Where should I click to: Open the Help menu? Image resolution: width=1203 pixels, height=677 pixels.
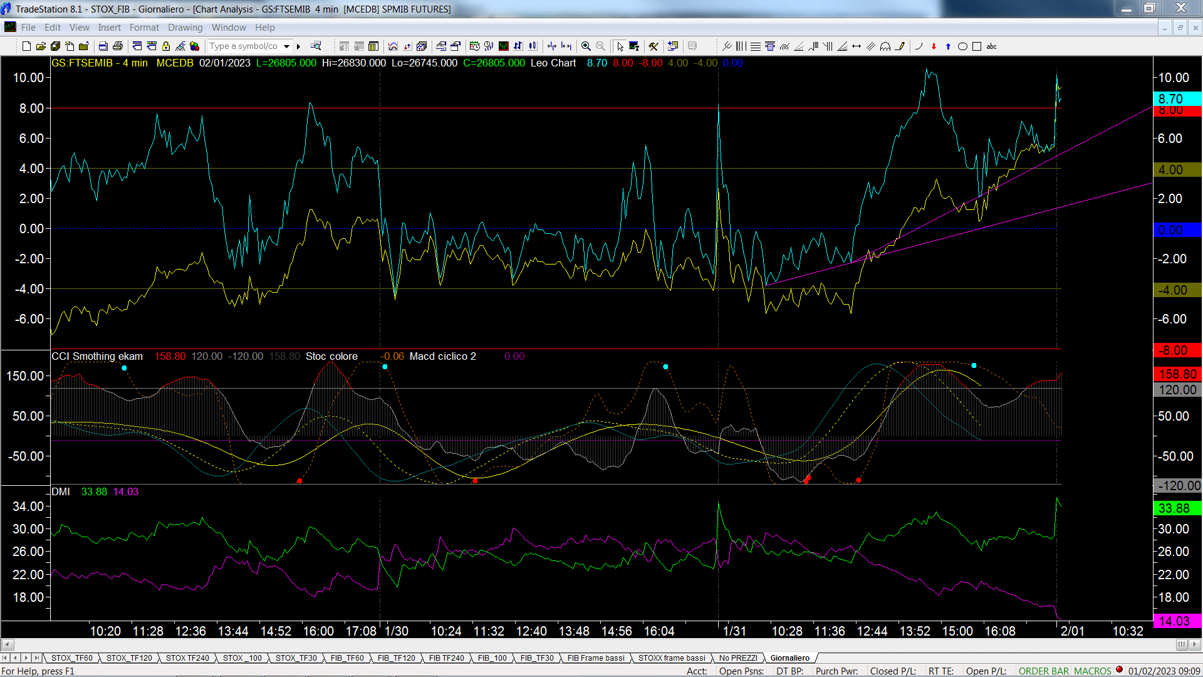264,28
